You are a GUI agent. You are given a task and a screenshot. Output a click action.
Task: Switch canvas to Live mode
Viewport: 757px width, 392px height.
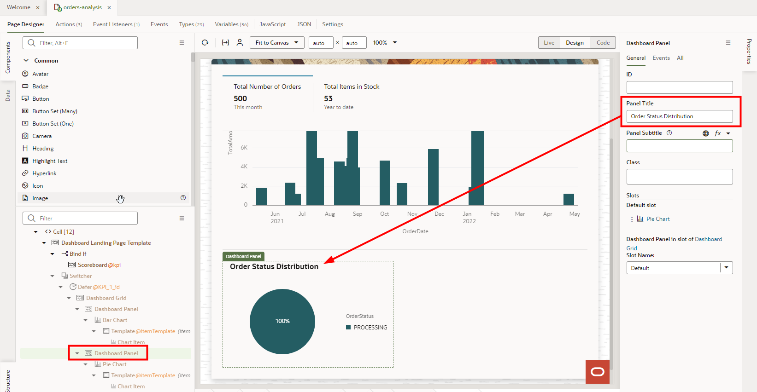pos(549,43)
